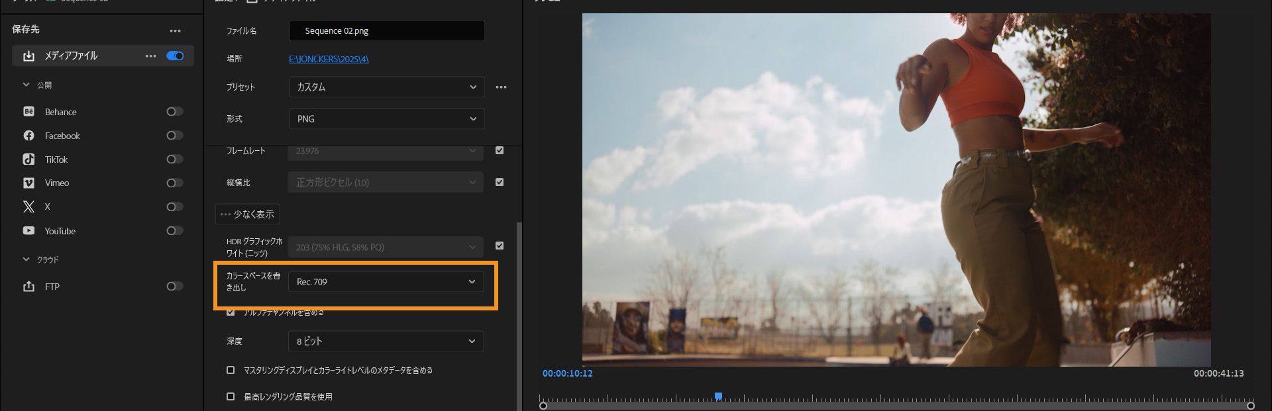Click the settings panel vertical scrollbar
The image size is (1272, 411).
(519, 316)
